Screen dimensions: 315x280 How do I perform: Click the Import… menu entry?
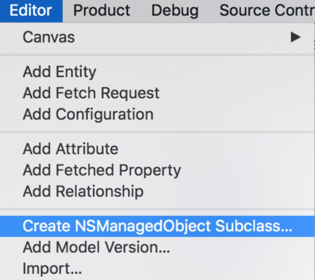coord(52,268)
